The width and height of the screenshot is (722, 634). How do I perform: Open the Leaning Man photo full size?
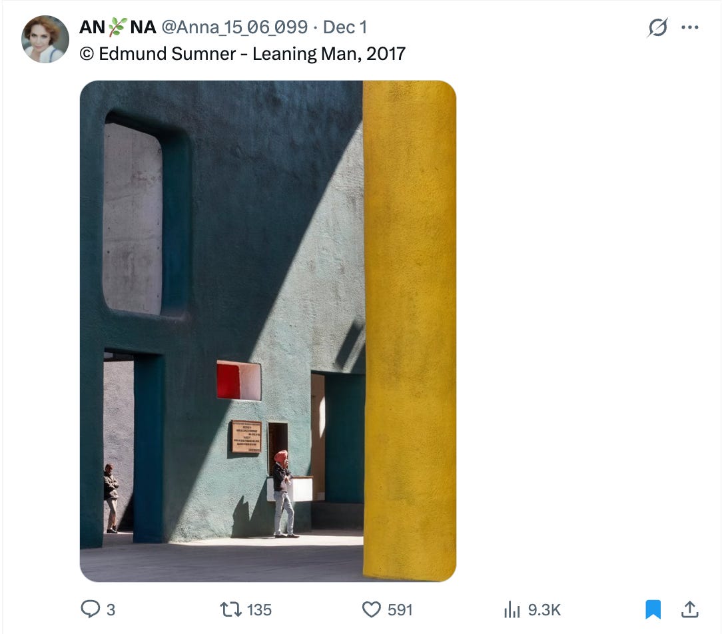coord(268,331)
